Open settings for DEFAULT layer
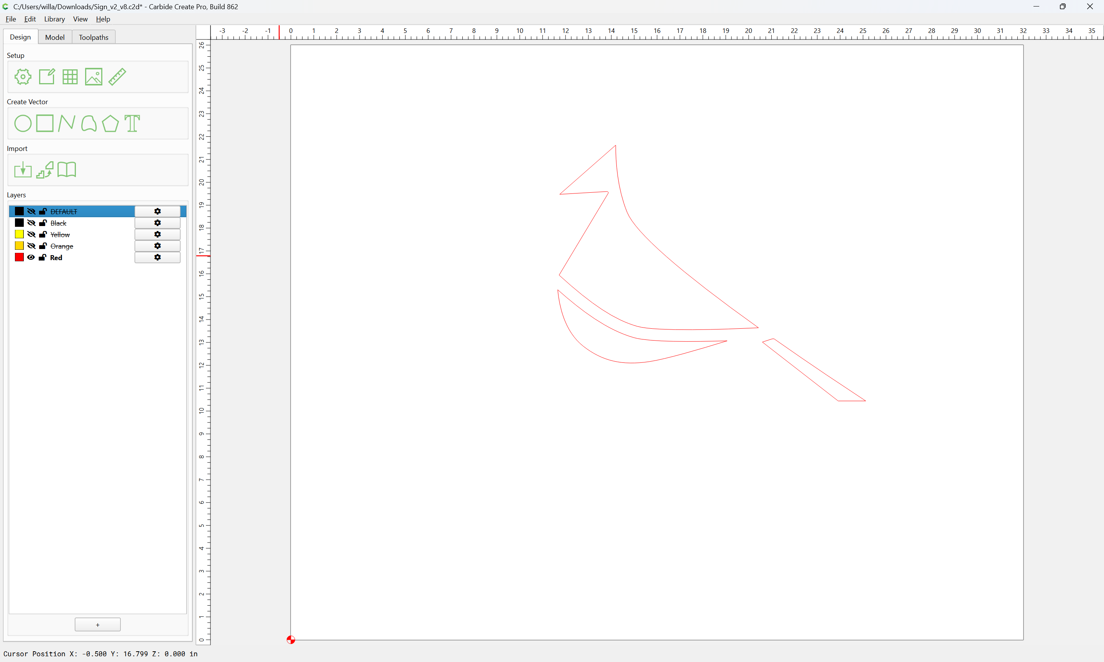Screen dimensions: 1104x662 [158, 211]
